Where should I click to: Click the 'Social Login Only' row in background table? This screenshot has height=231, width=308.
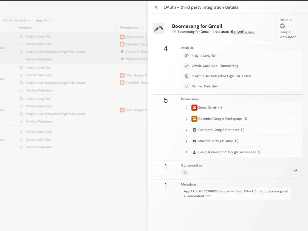[38, 140]
